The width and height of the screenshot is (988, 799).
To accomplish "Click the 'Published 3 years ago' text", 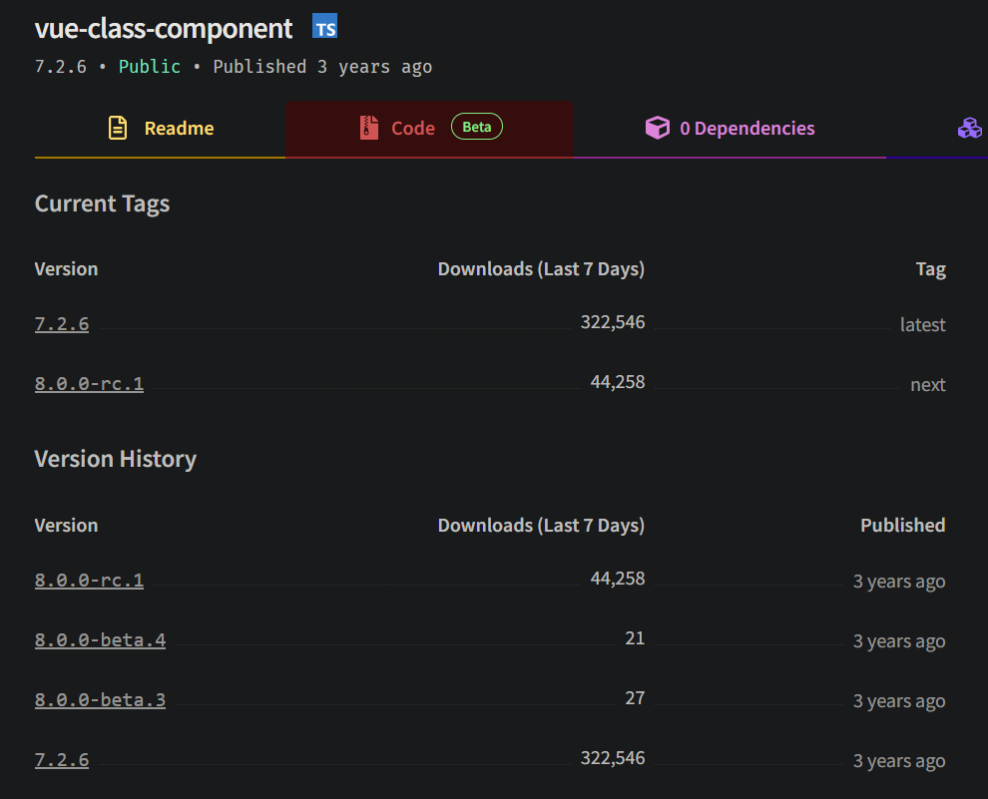I will [x=322, y=67].
